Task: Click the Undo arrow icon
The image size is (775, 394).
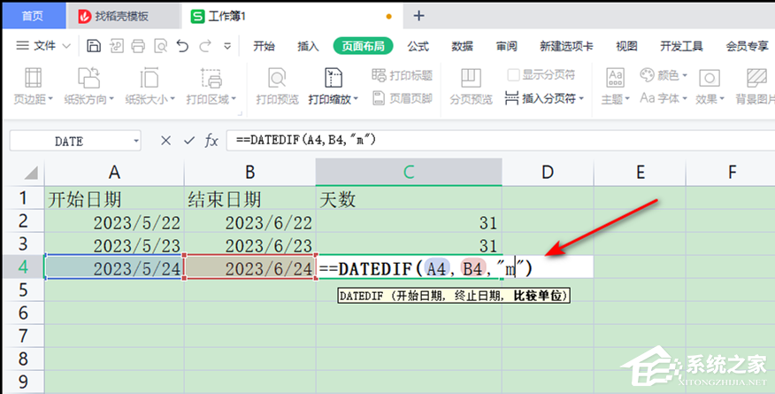Action: pyautogui.click(x=183, y=46)
